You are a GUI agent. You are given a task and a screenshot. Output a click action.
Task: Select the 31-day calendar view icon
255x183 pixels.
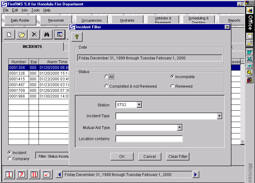[x=34, y=174]
